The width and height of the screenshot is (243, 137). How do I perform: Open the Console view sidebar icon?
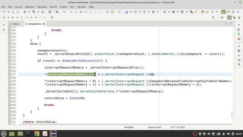pos(239,51)
